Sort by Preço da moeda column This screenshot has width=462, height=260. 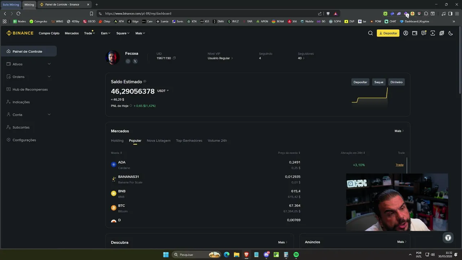coord(289,153)
